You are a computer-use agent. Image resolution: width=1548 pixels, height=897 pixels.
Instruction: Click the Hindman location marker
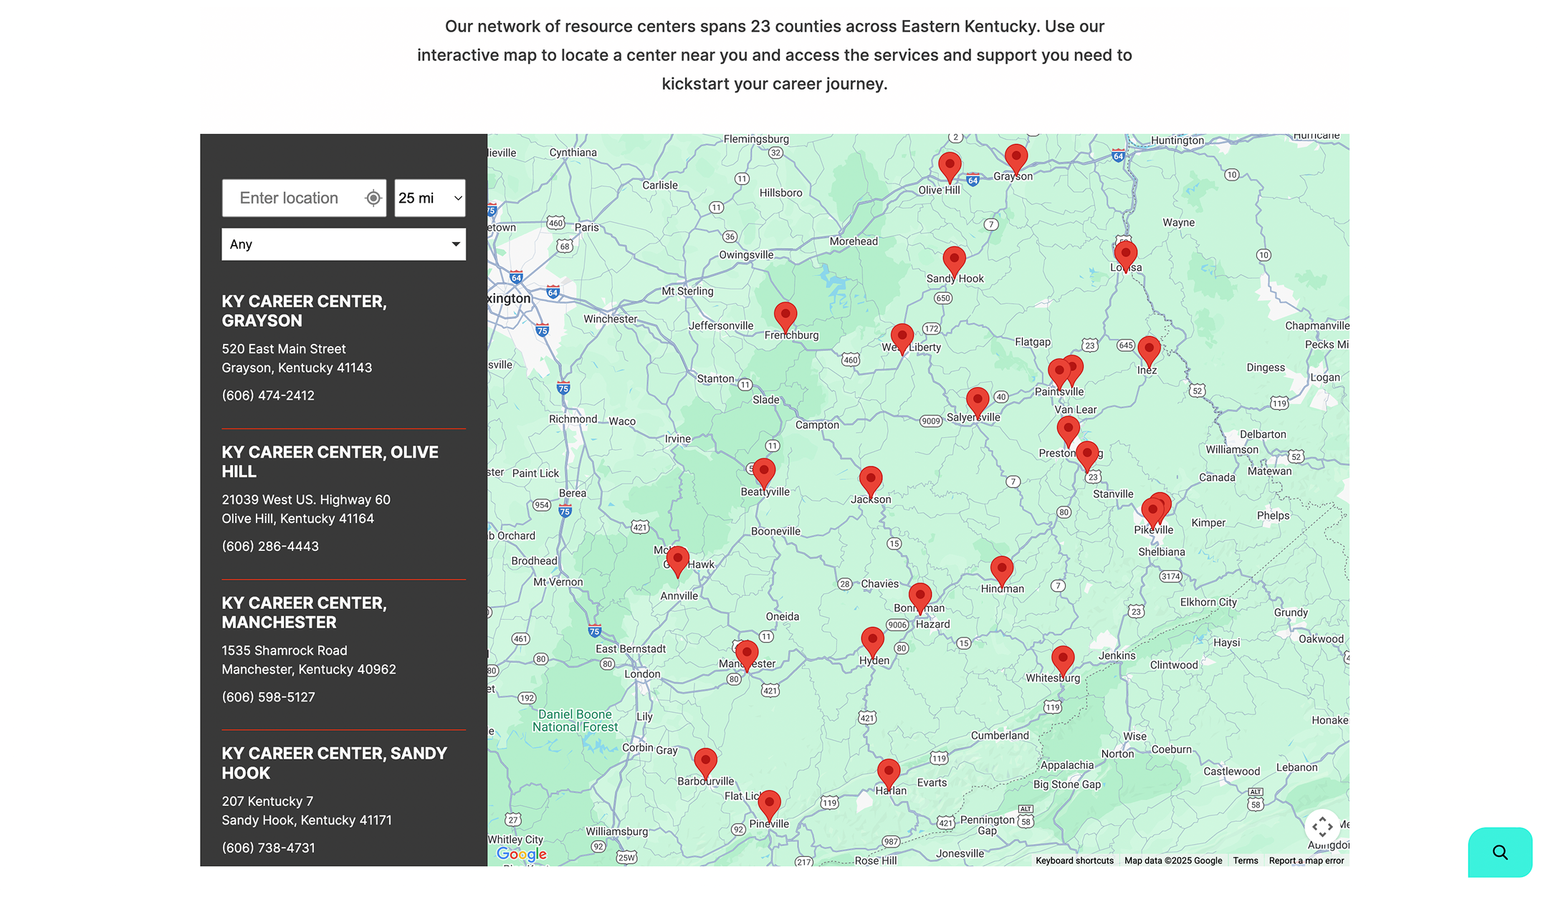(x=1002, y=572)
